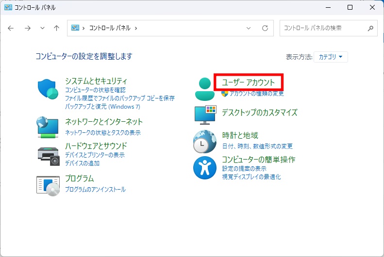384x257 pixels.
Task: Click the Ease of Access icon
Action: [204, 168]
